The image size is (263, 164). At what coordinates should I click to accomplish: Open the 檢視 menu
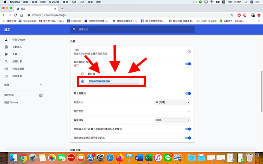(x=43, y=2)
